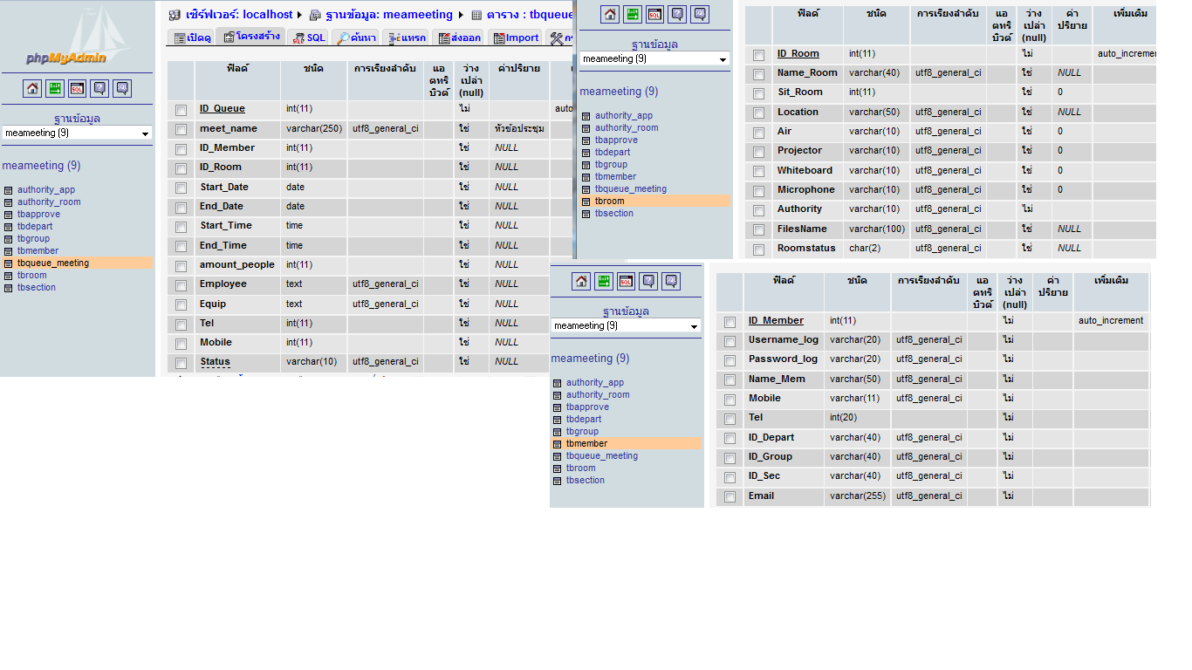Open the Import tab
This screenshot has width=1192, height=670.
coord(515,38)
